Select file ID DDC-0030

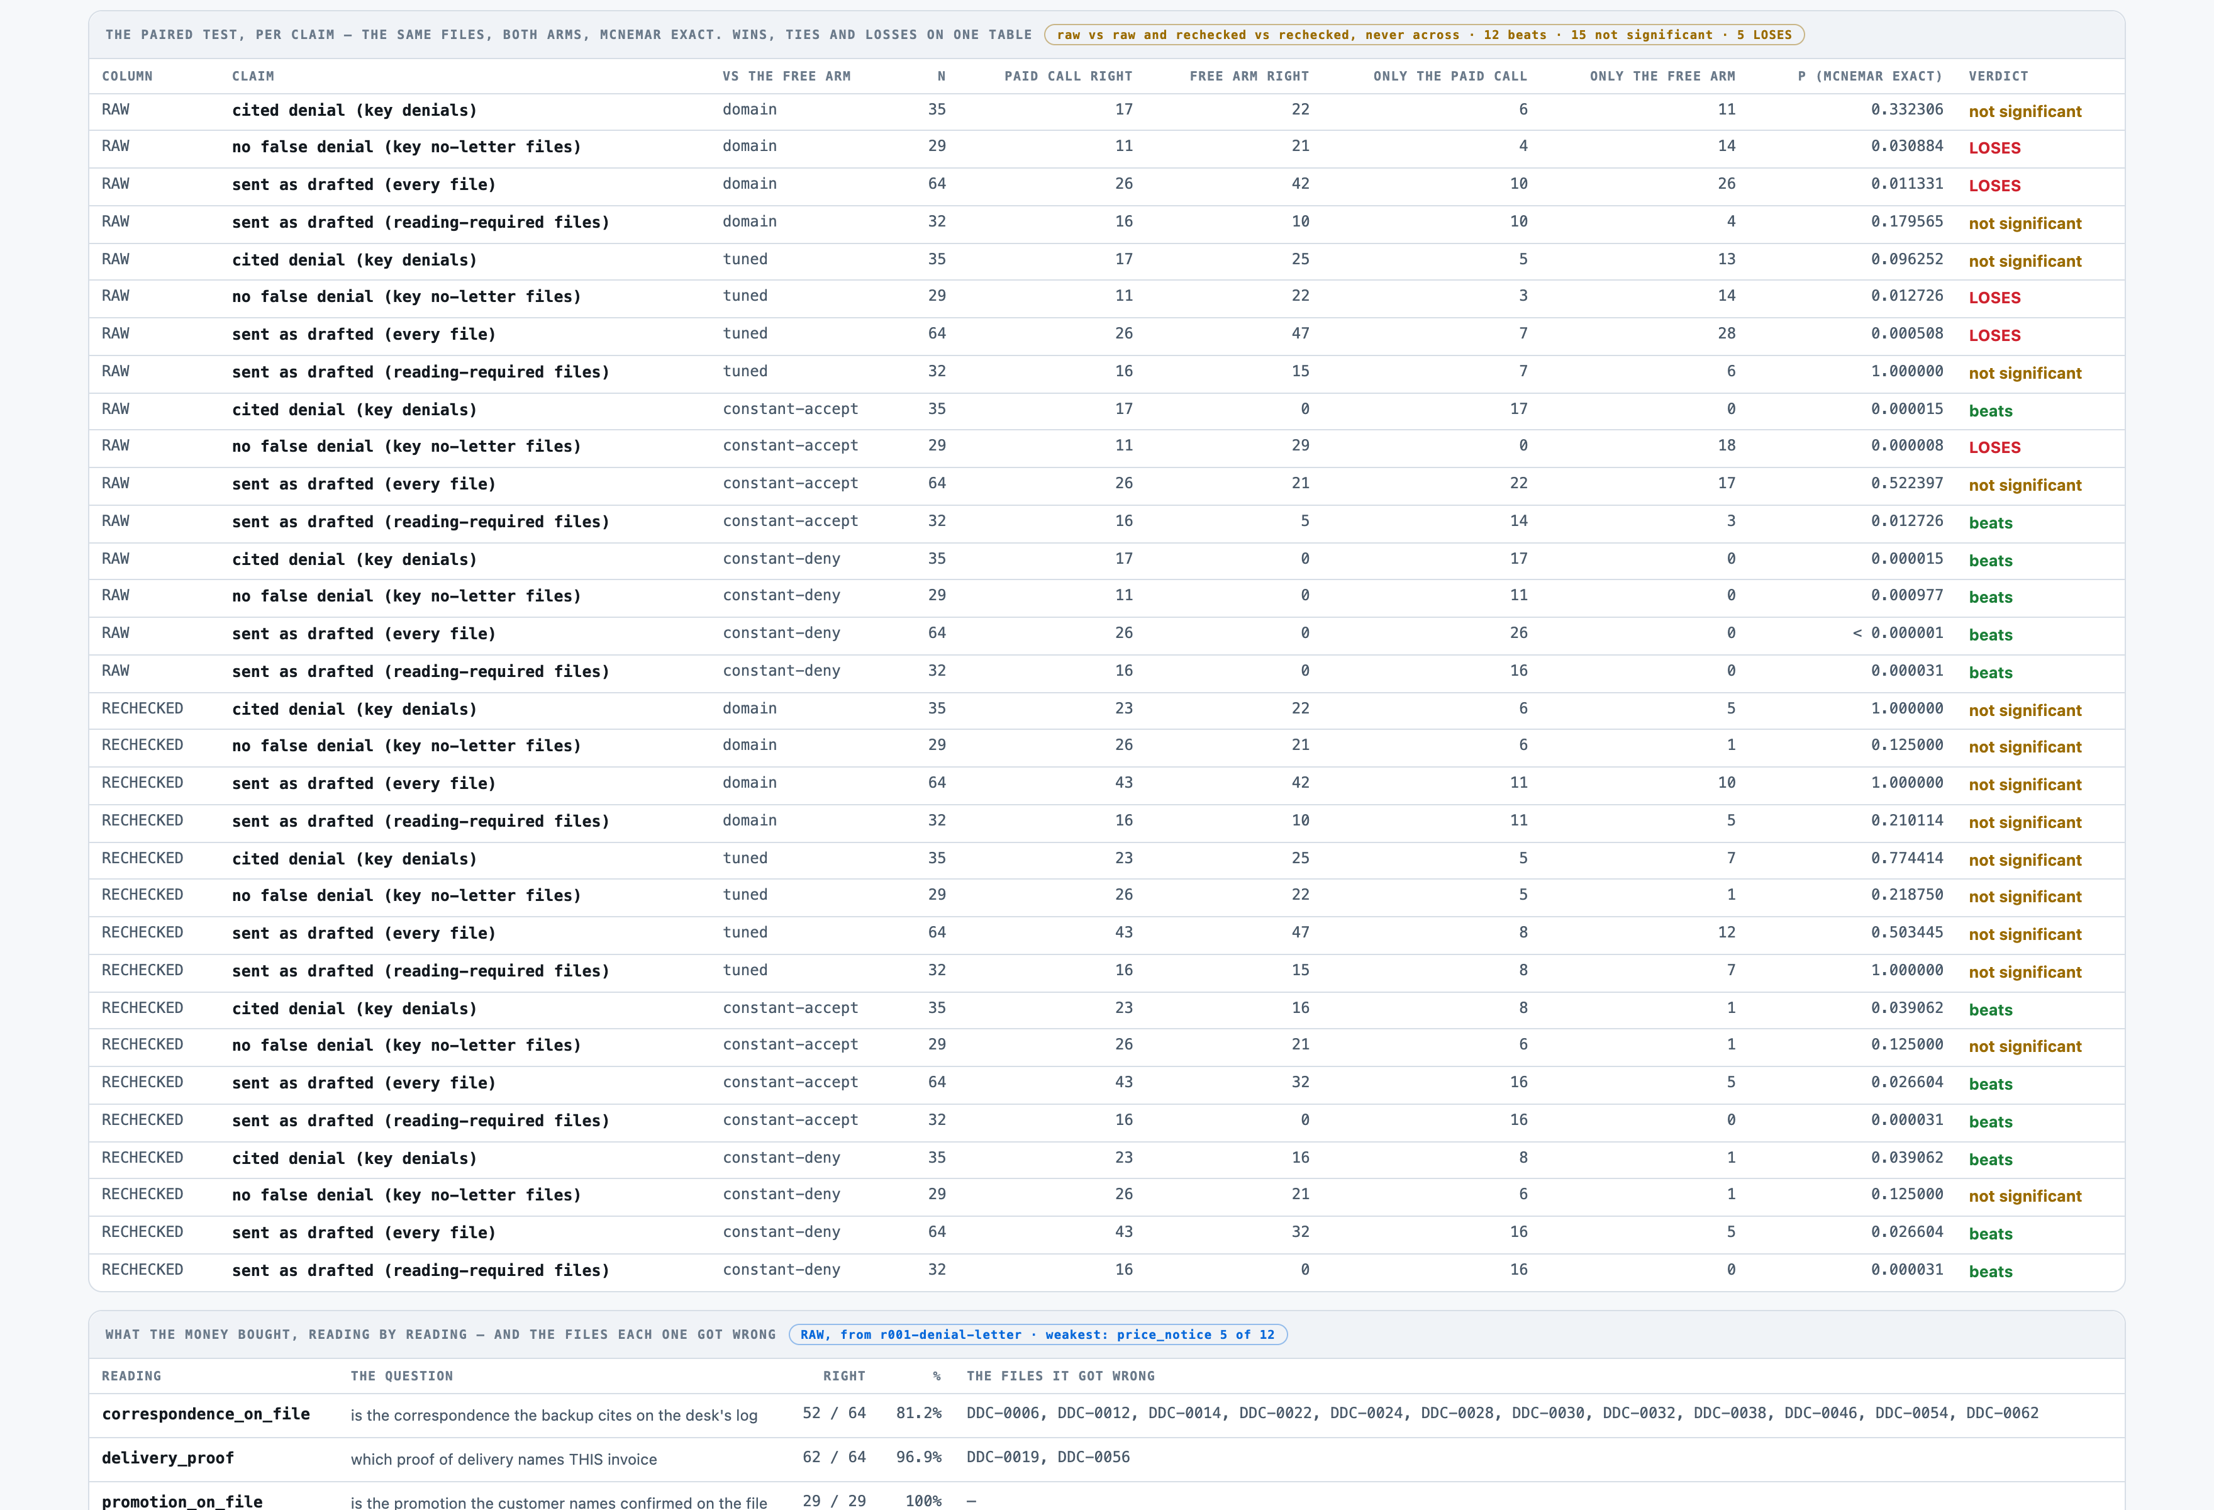1549,1414
